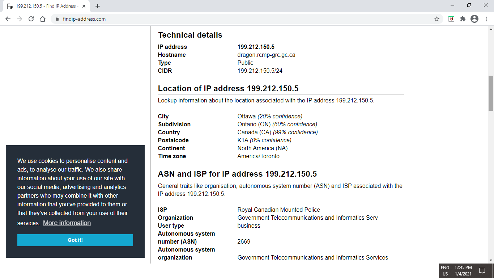The width and height of the screenshot is (494, 278).
Task: Restore down the Chrome window
Action: tap(469, 5)
